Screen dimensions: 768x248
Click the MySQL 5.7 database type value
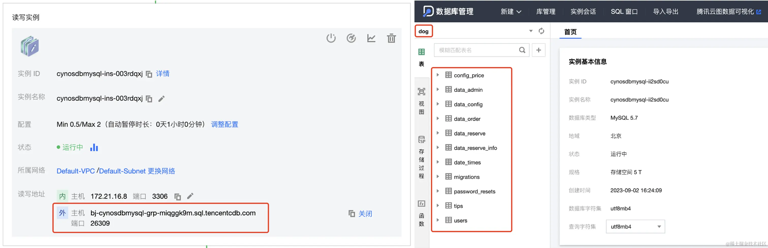point(624,118)
